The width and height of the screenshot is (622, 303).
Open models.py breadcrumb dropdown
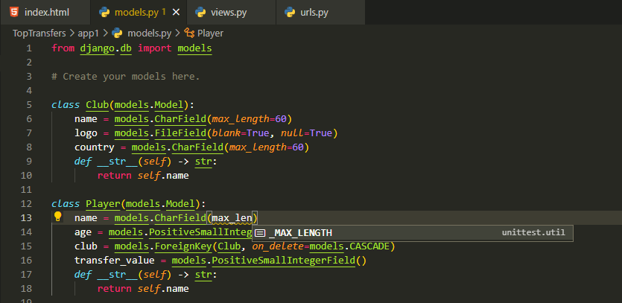point(149,34)
